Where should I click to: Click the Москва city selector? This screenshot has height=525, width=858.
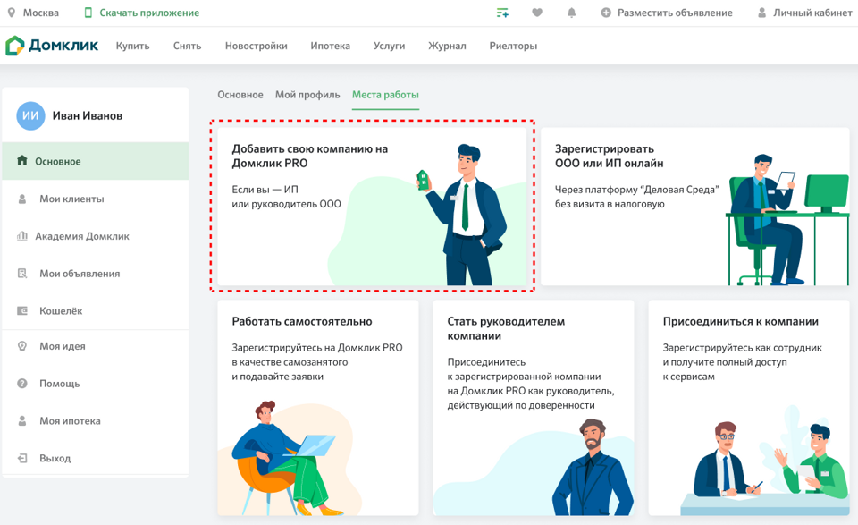40,13
